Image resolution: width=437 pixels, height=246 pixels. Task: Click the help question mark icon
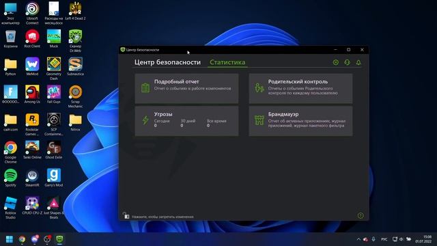[361, 216]
